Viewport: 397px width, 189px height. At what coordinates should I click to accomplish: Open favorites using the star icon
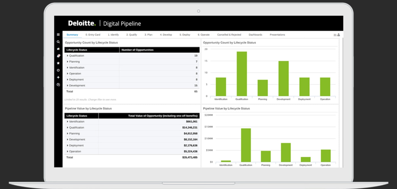pos(58,63)
